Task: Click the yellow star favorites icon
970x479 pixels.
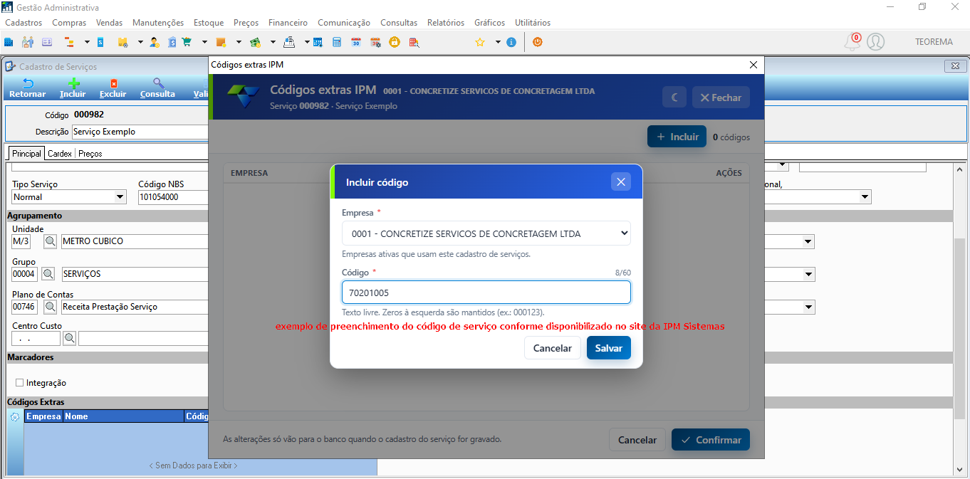Action: (x=480, y=42)
